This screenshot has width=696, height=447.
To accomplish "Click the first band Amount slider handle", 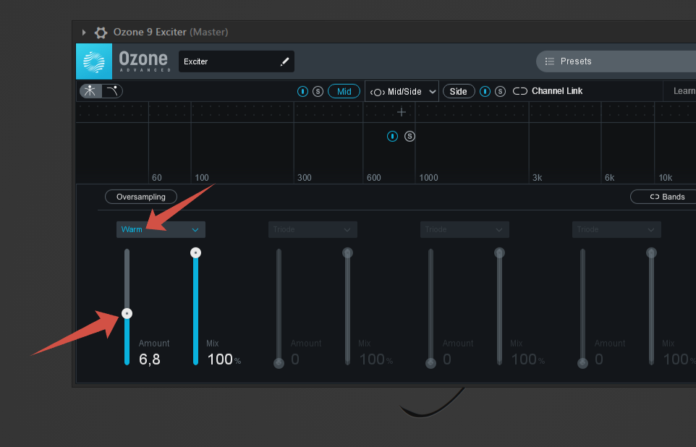I will point(127,314).
